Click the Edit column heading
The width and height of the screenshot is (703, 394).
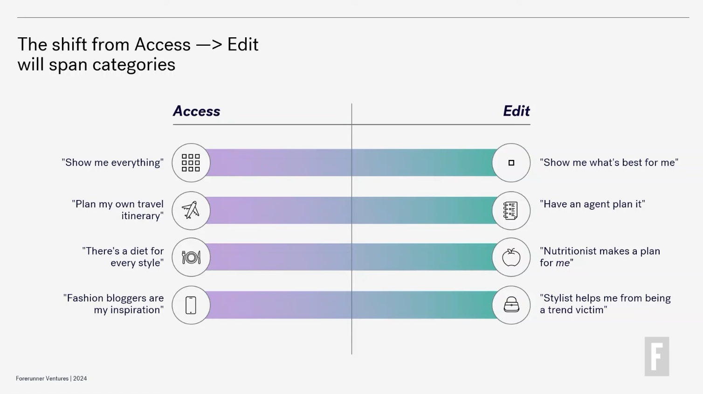pyautogui.click(x=517, y=111)
